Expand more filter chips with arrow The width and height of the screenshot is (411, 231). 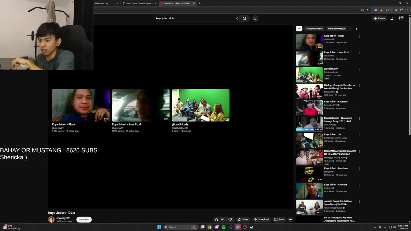pos(356,29)
